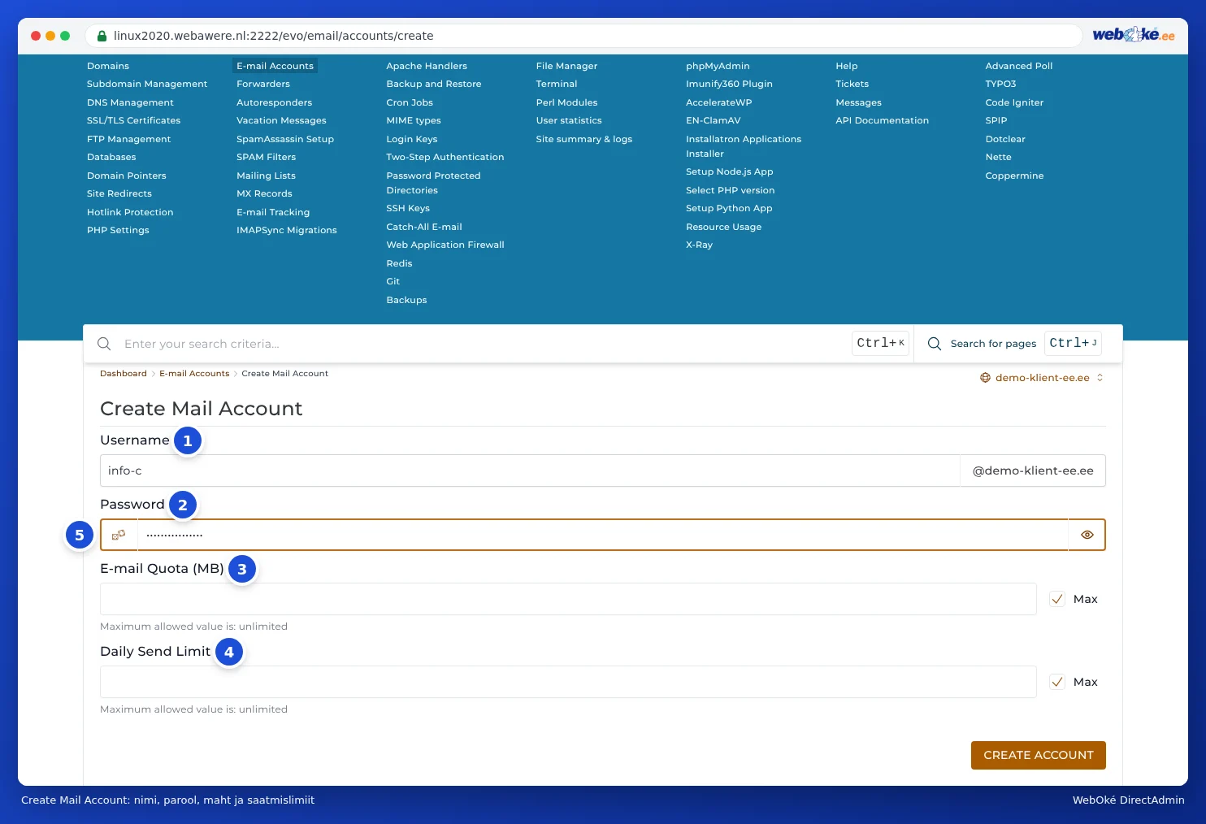
Task: Open API Documentation link
Action: [x=882, y=120]
